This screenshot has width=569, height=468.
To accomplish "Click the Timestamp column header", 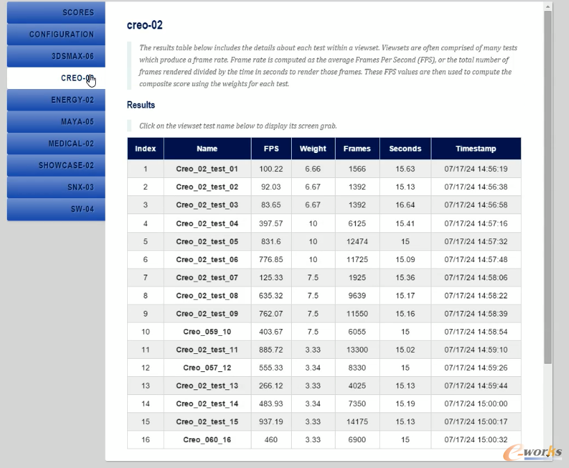I will click(476, 149).
